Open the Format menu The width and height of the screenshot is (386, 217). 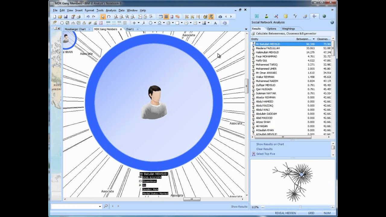coord(89,10)
